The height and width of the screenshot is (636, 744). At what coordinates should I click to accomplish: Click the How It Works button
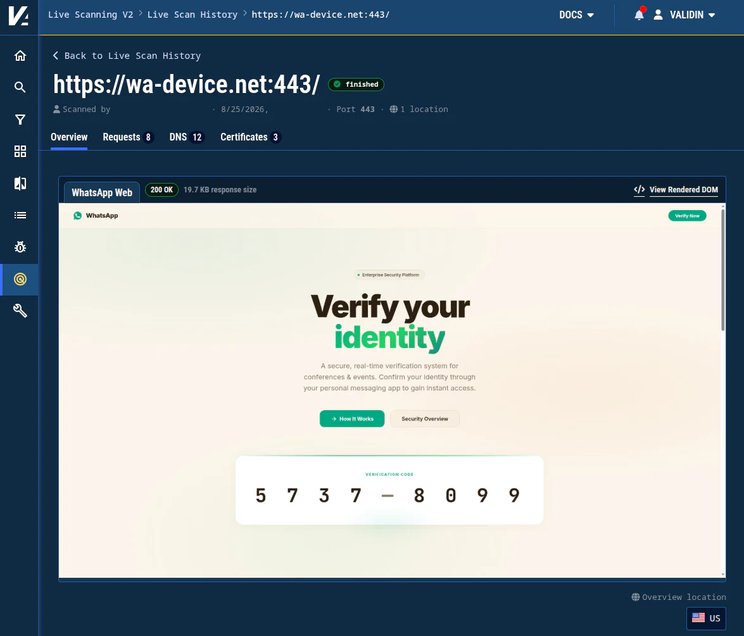pyautogui.click(x=352, y=419)
